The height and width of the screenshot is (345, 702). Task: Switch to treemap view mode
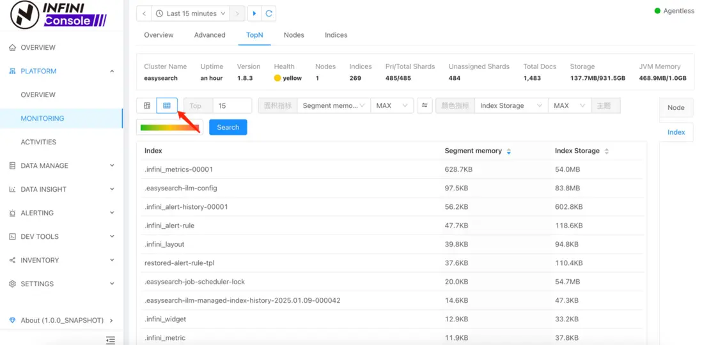click(147, 105)
